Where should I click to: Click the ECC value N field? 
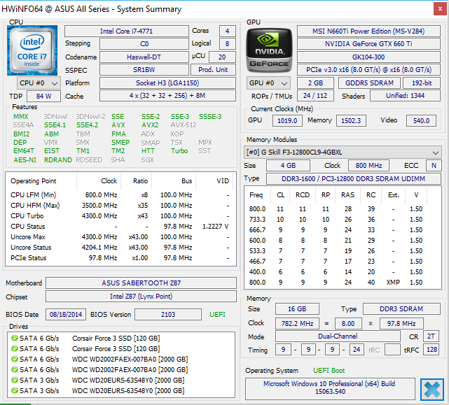[434, 166]
